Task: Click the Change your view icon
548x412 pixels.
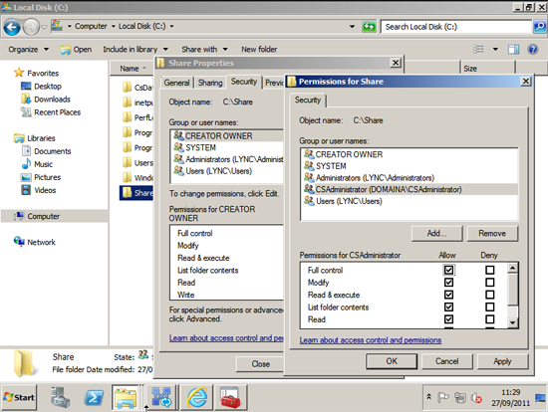Action: point(478,49)
